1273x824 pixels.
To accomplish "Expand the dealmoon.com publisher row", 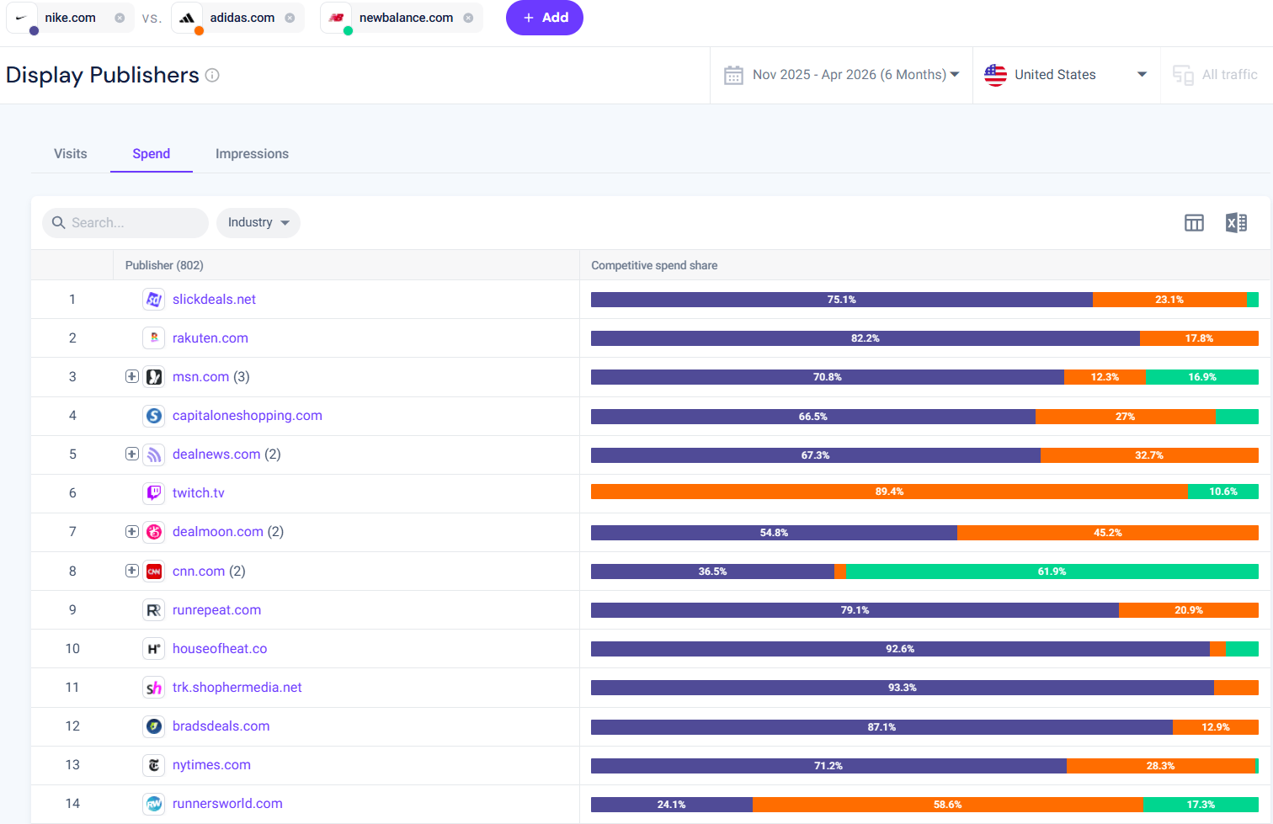I will 132,531.
